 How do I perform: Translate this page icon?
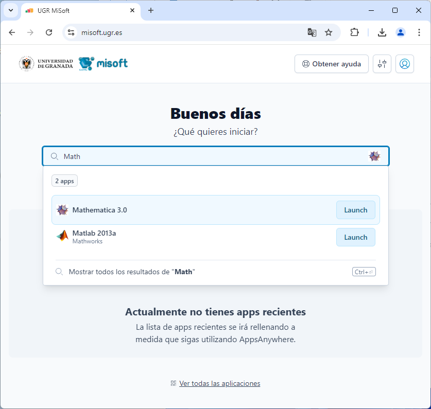312,32
